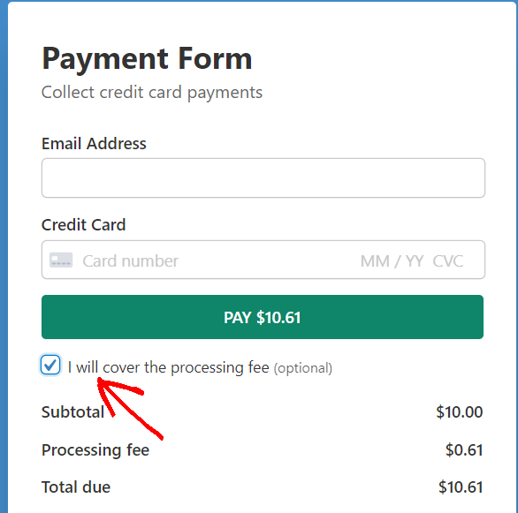Click the $10.00 subtotal amount

tap(459, 411)
